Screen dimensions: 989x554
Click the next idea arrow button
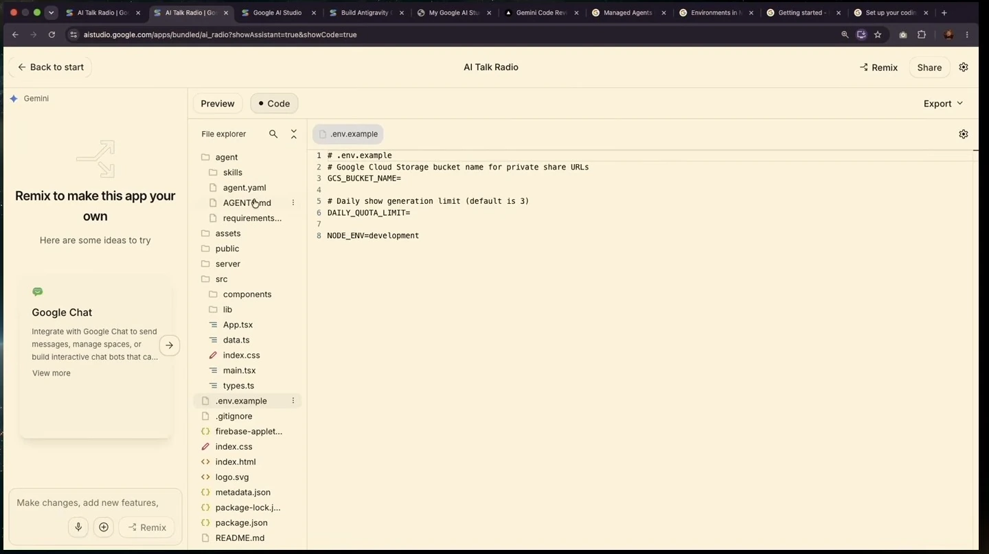pyautogui.click(x=170, y=345)
